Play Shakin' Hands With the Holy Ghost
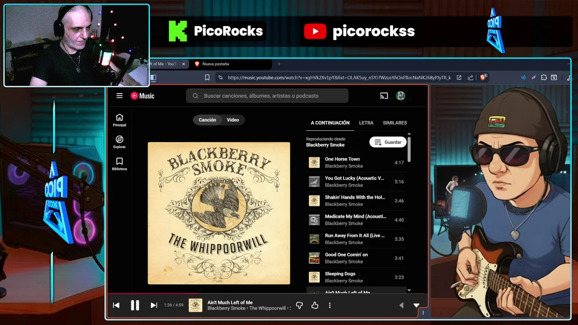Viewport: 578px width, 325px height. point(356,200)
